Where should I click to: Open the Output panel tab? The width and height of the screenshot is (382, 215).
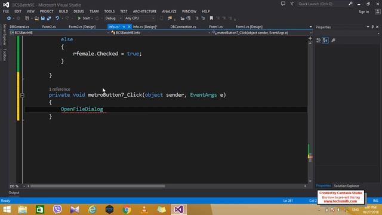(14, 192)
